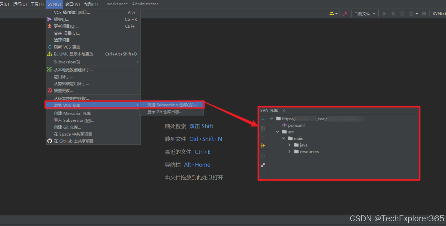Choose 在 Space 中共享项目 entry
Screen dimensions: 446x226
point(93,134)
